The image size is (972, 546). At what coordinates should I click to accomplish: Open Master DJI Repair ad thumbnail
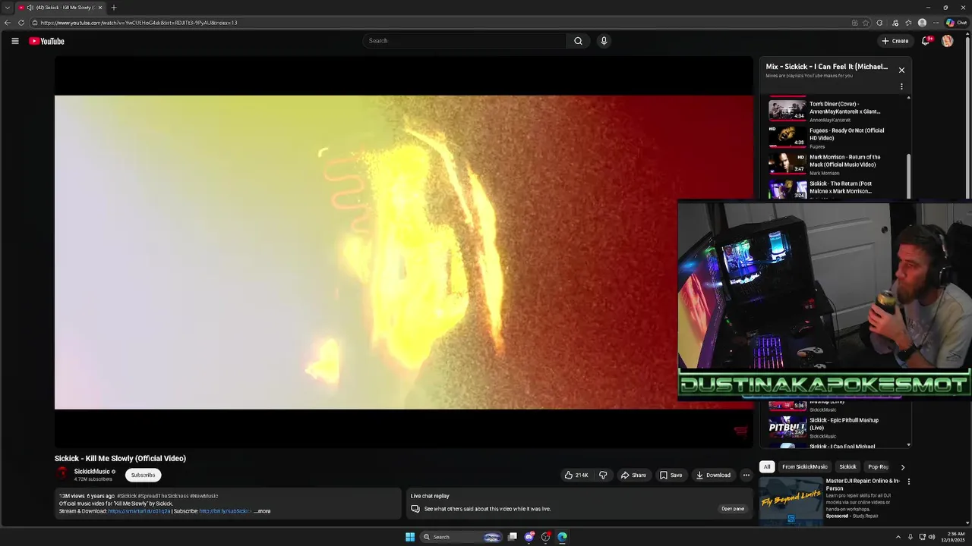791,500
